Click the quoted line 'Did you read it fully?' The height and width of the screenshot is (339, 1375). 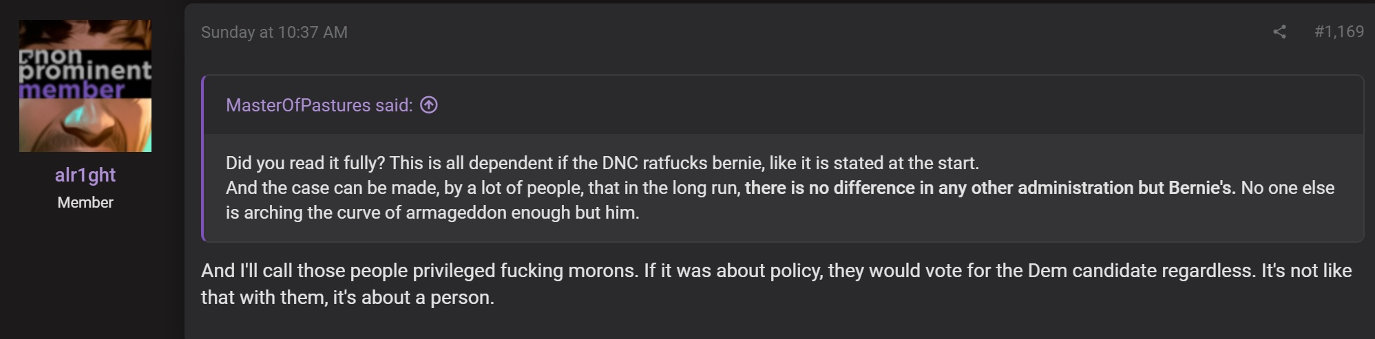tap(305, 163)
